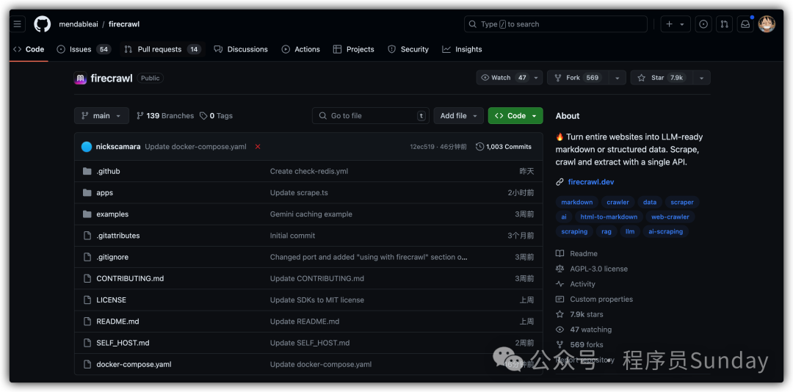The width and height of the screenshot is (793, 392).
Task: Click the pull requests header icon
Action: [724, 24]
